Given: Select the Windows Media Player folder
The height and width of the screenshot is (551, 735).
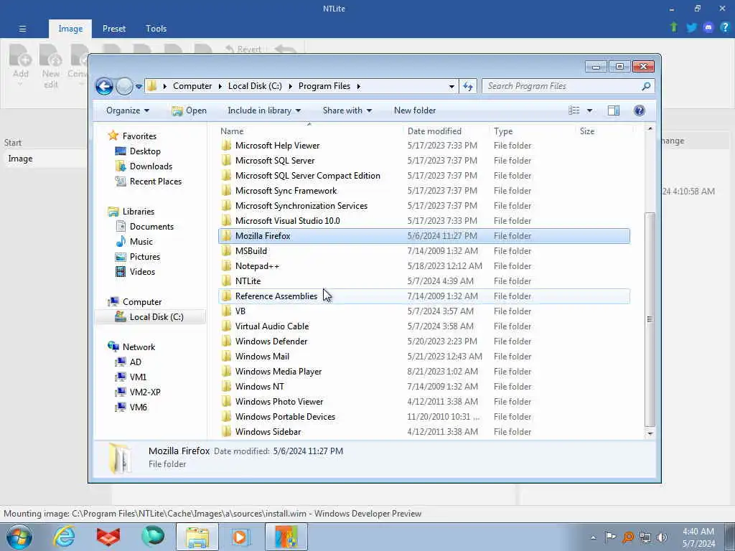Looking at the screenshot, I should (x=278, y=372).
